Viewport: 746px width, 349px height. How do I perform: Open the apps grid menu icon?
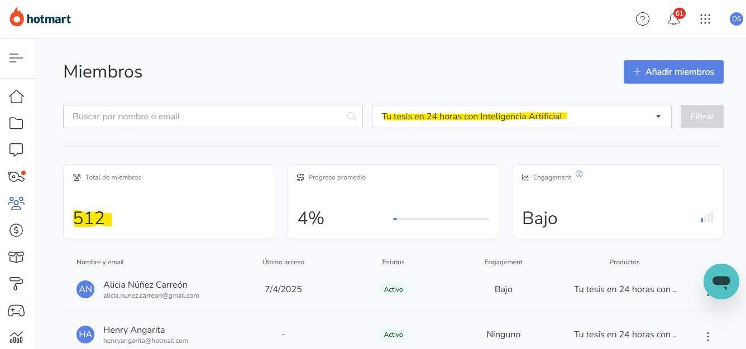(705, 19)
